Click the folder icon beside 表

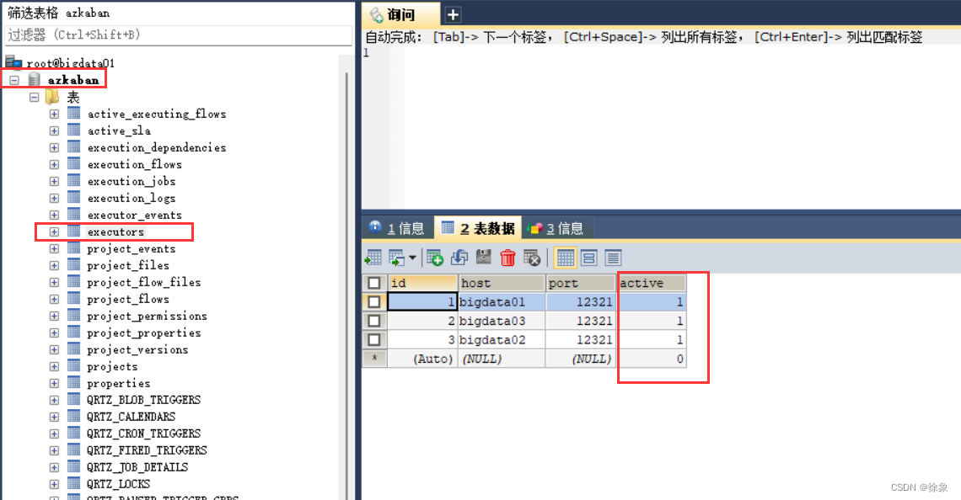pyautogui.click(x=52, y=97)
